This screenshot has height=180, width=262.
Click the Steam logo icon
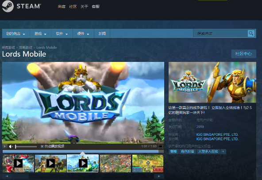(x=8, y=6)
